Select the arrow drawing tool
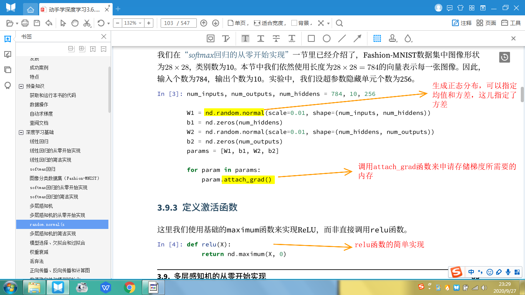 coord(357,38)
